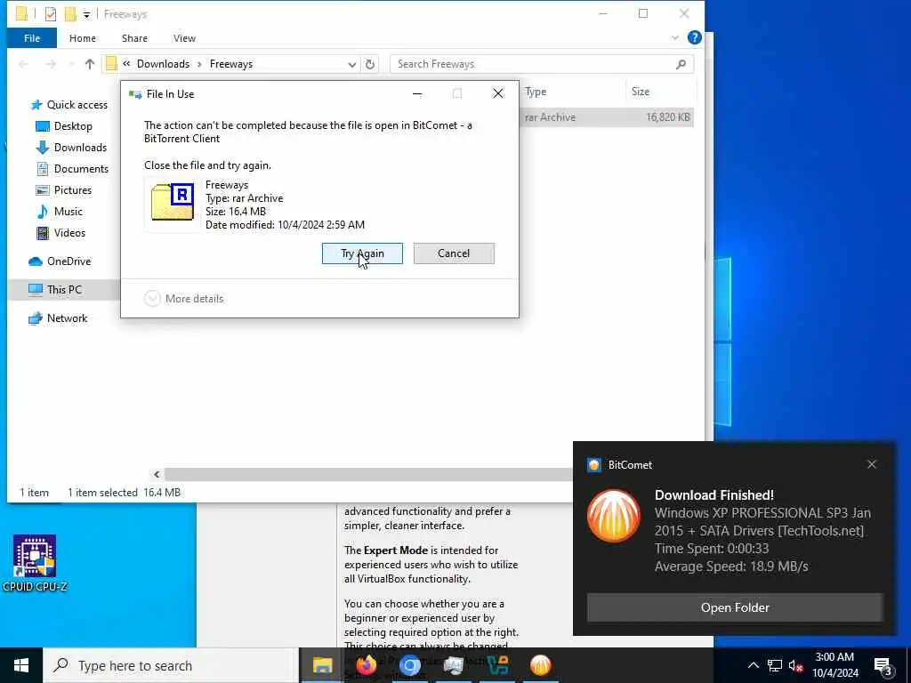Open the clock showing 3:00 AM
Image resolution: width=911 pixels, height=683 pixels.
(834, 665)
